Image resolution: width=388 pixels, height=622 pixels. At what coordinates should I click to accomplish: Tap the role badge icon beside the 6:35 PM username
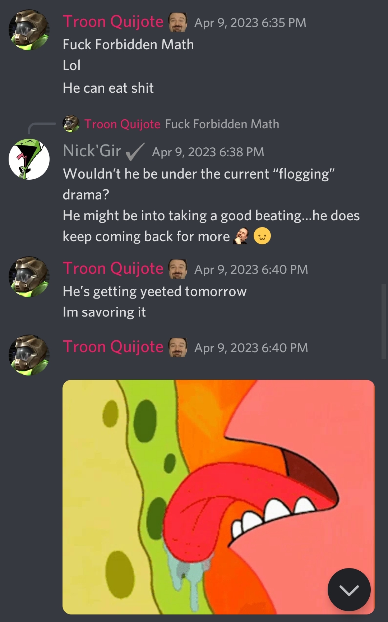pos(178,22)
